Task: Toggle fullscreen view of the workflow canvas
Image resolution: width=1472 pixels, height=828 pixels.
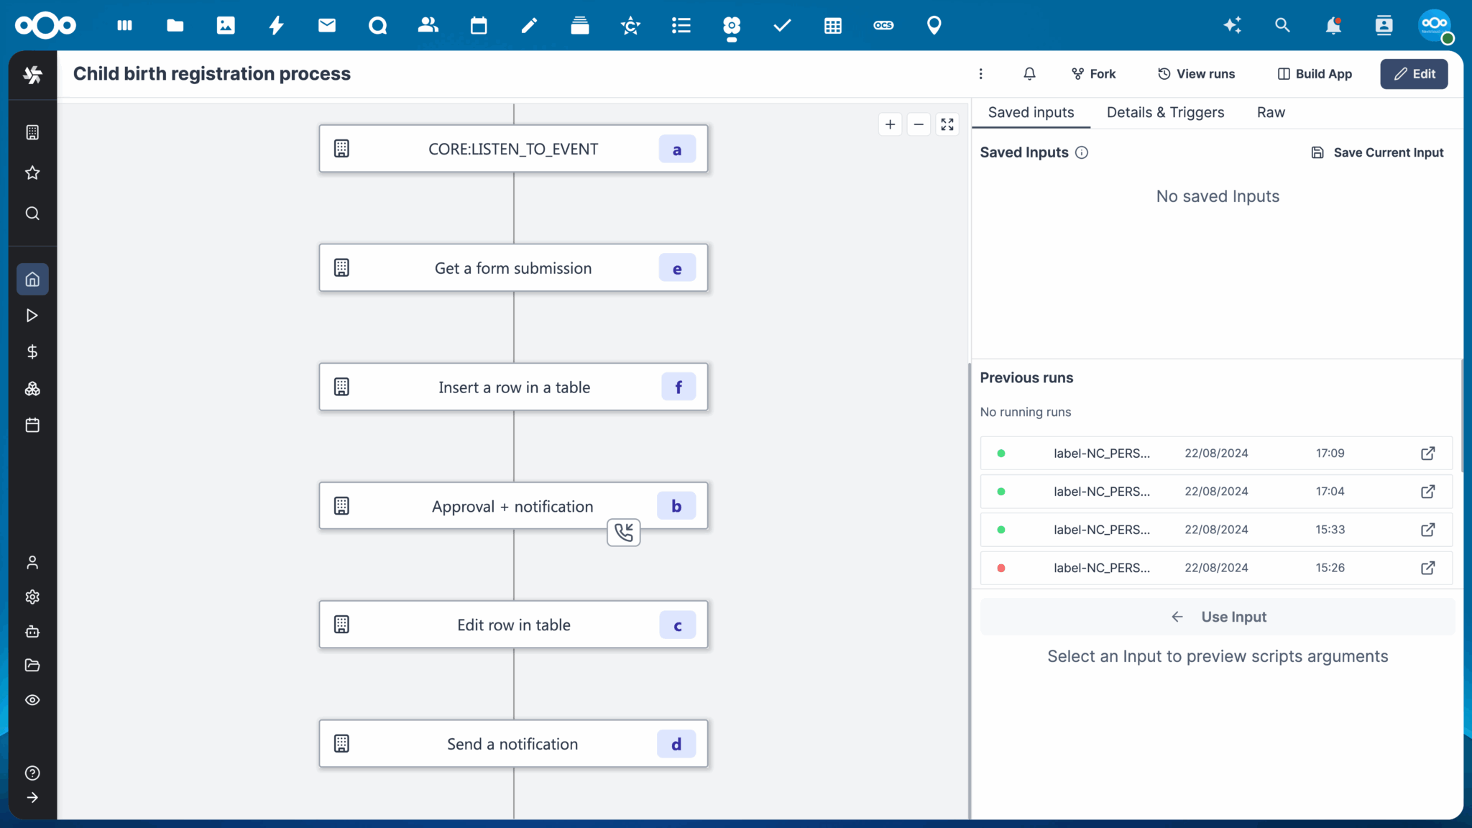Action: coord(947,124)
